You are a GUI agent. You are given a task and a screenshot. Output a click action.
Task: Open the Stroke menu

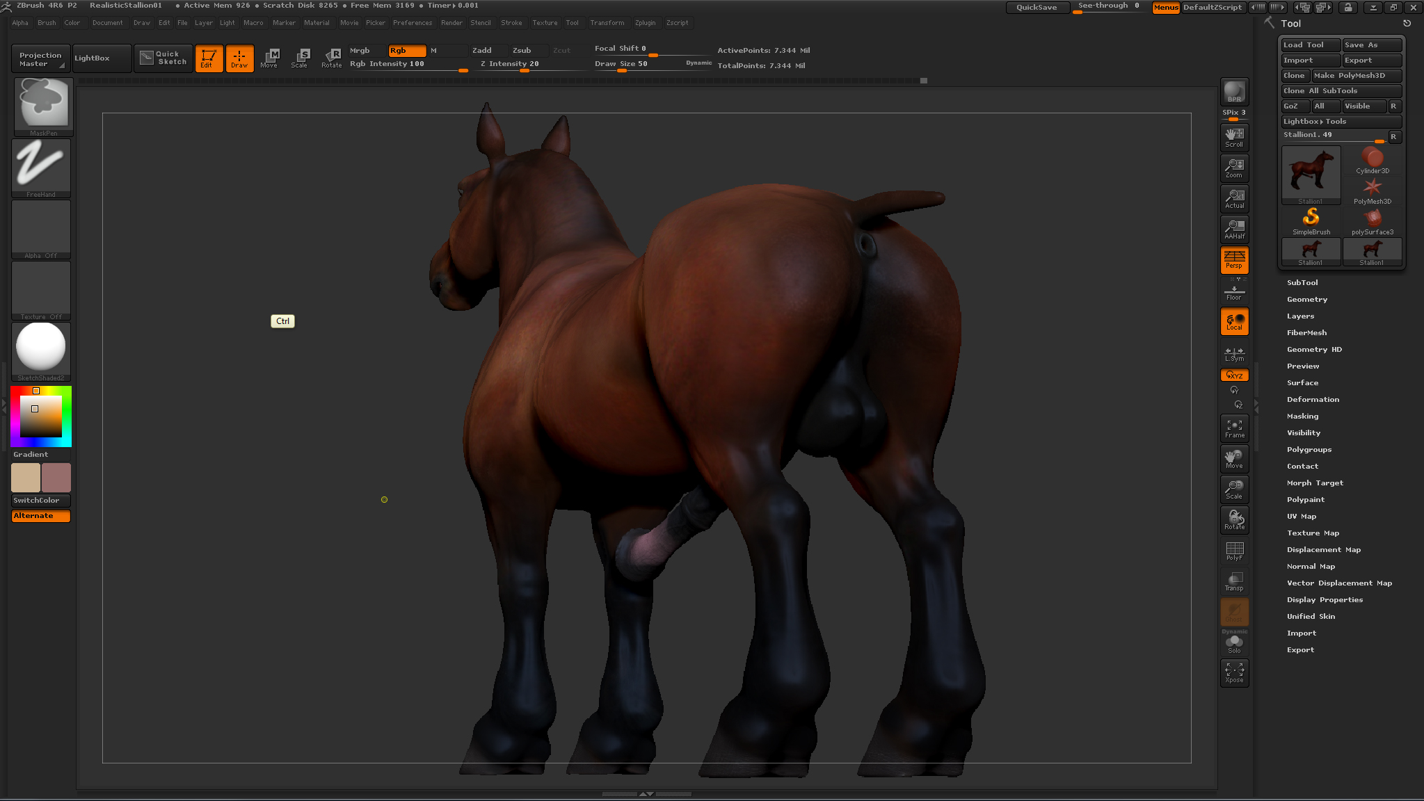tap(511, 23)
